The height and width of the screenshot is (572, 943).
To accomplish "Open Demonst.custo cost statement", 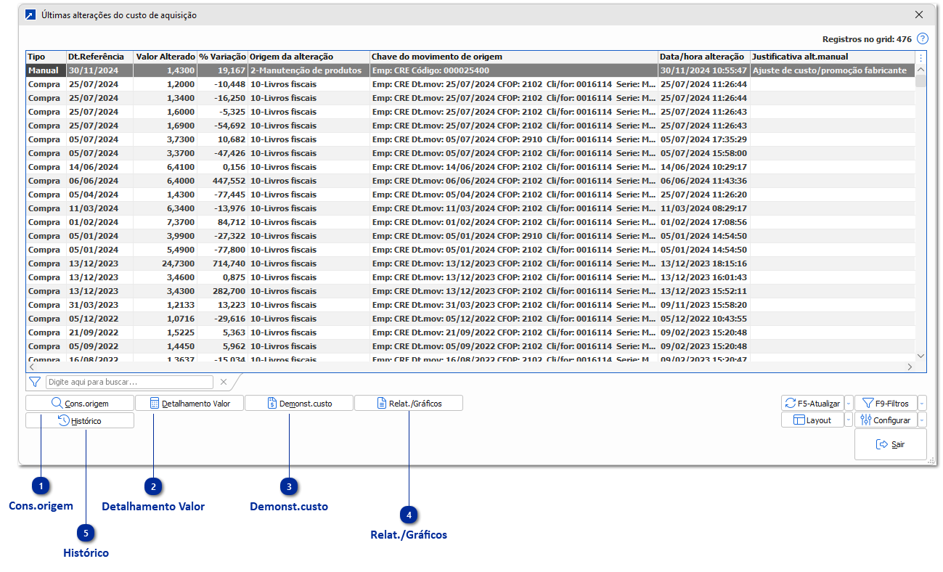I will 299,403.
